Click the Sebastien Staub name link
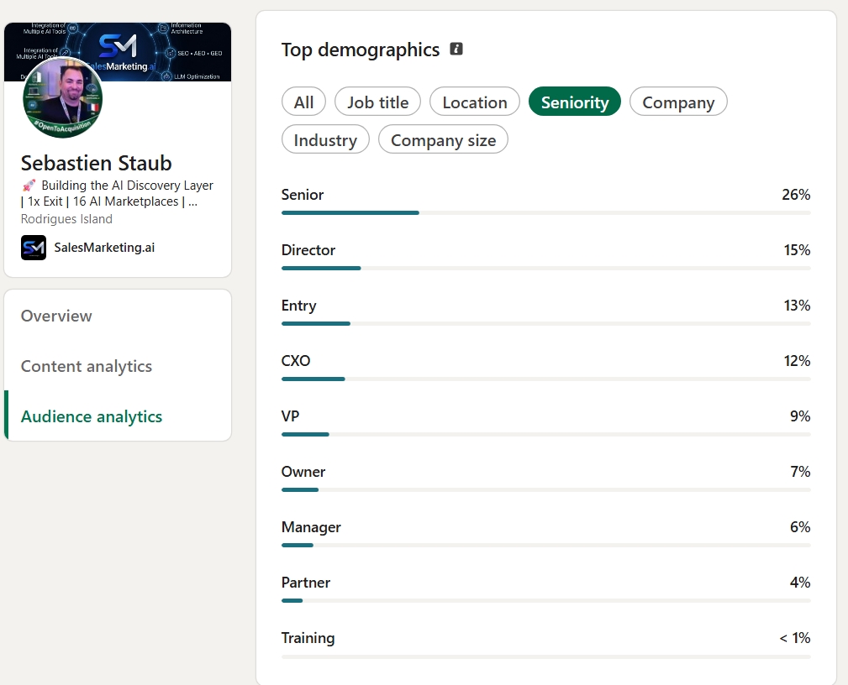This screenshot has height=685, width=848. [97, 163]
